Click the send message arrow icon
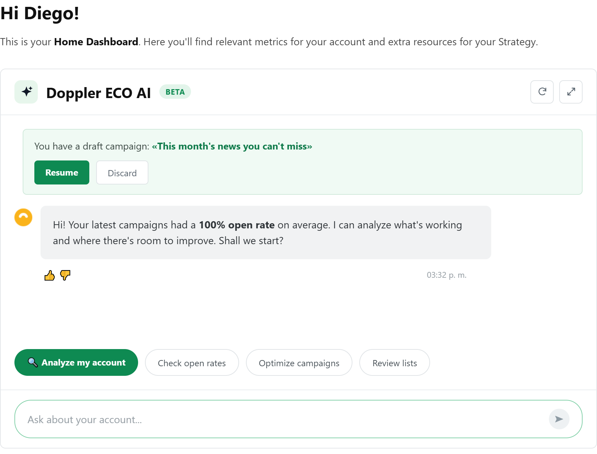597x454 pixels. point(559,419)
